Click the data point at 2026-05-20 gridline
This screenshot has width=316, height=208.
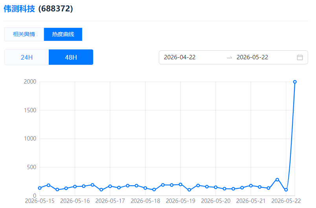(216, 187)
